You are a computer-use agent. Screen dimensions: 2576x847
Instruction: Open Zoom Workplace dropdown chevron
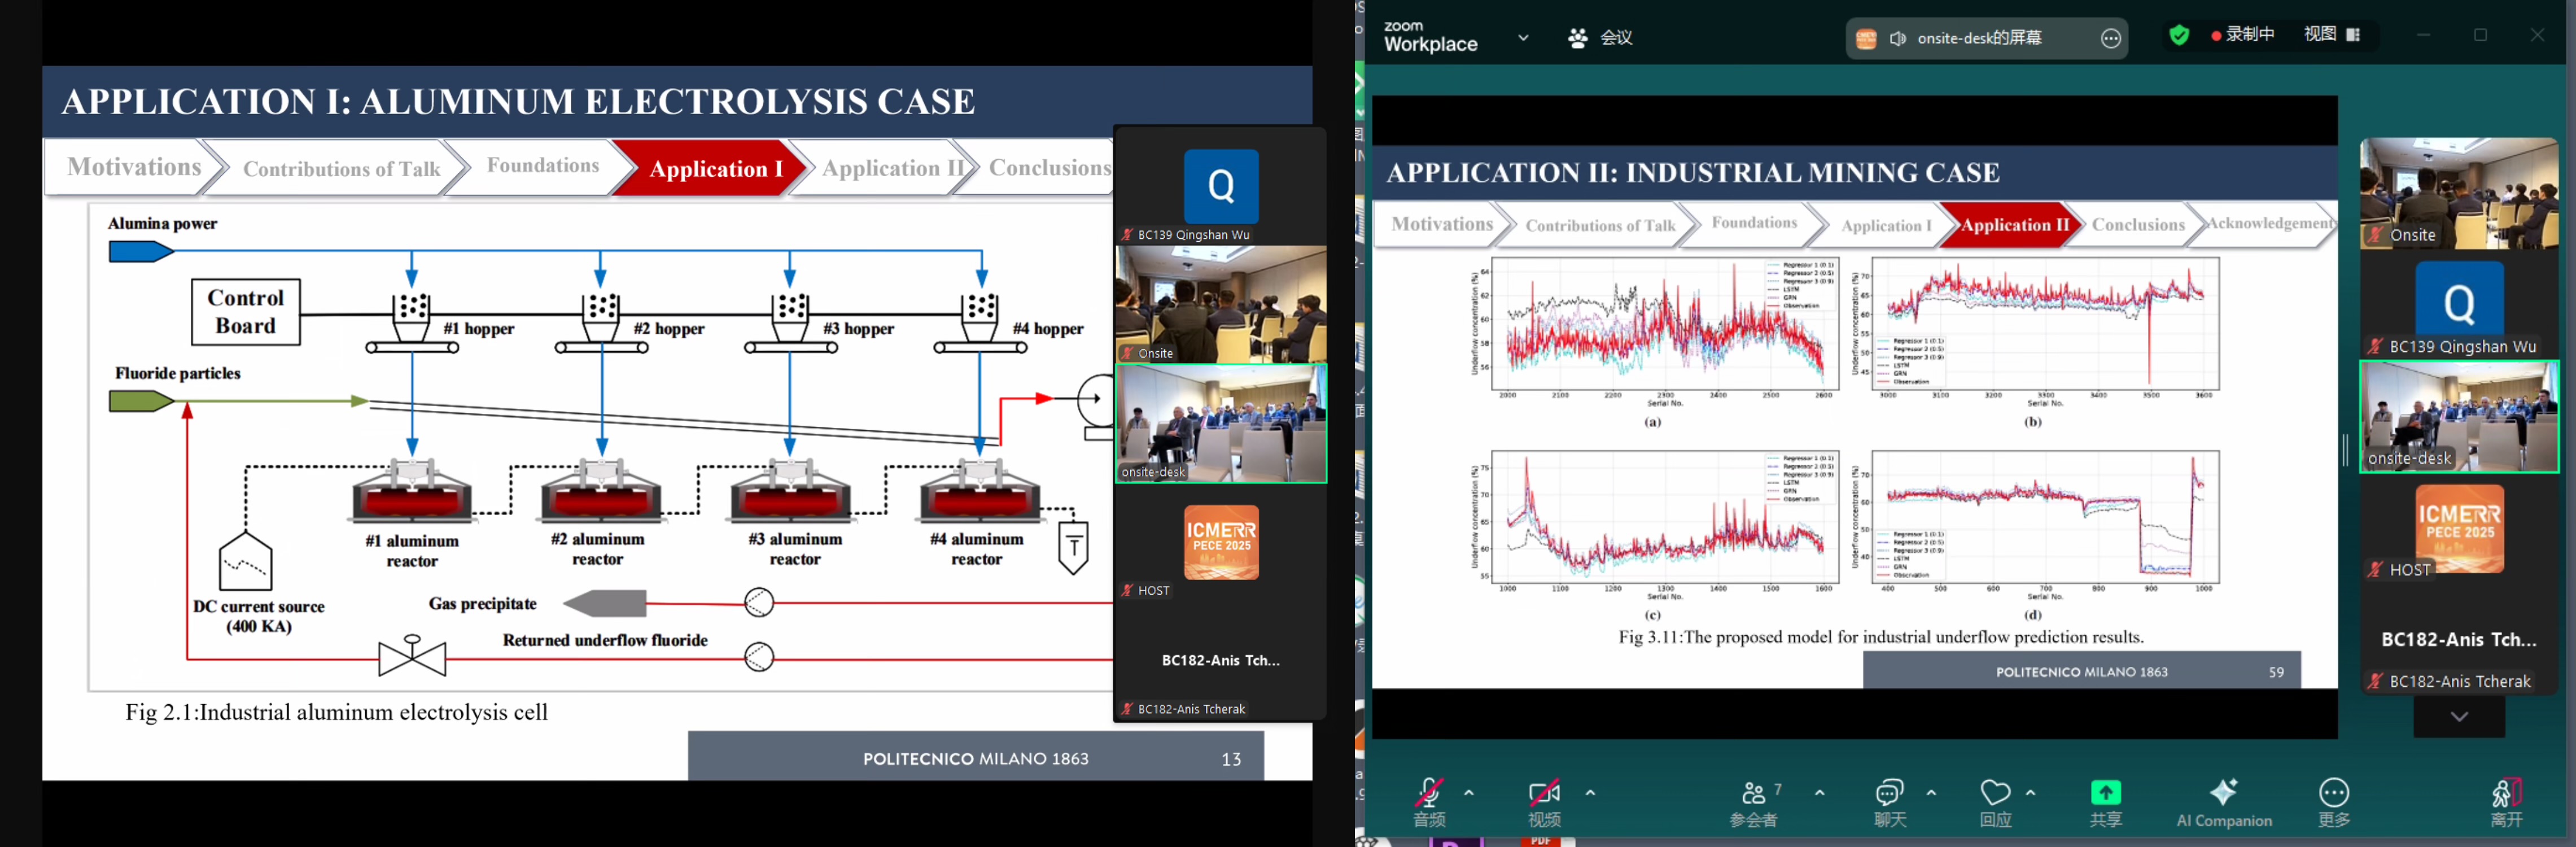(x=1523, y=38)
